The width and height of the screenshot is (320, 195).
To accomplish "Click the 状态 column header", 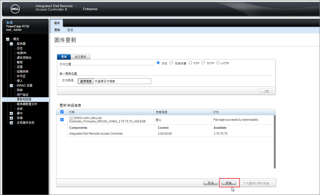I will [216, 112].
